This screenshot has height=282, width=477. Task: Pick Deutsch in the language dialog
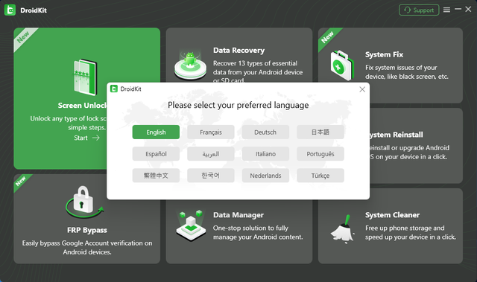click(x=265, y=132)
